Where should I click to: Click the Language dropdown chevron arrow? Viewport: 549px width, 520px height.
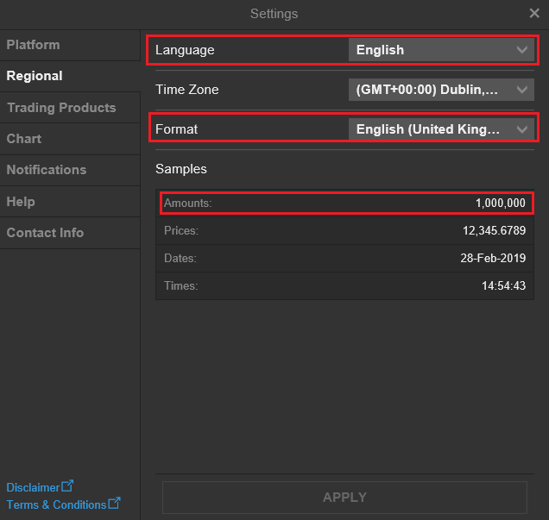[x=521, y=50]
